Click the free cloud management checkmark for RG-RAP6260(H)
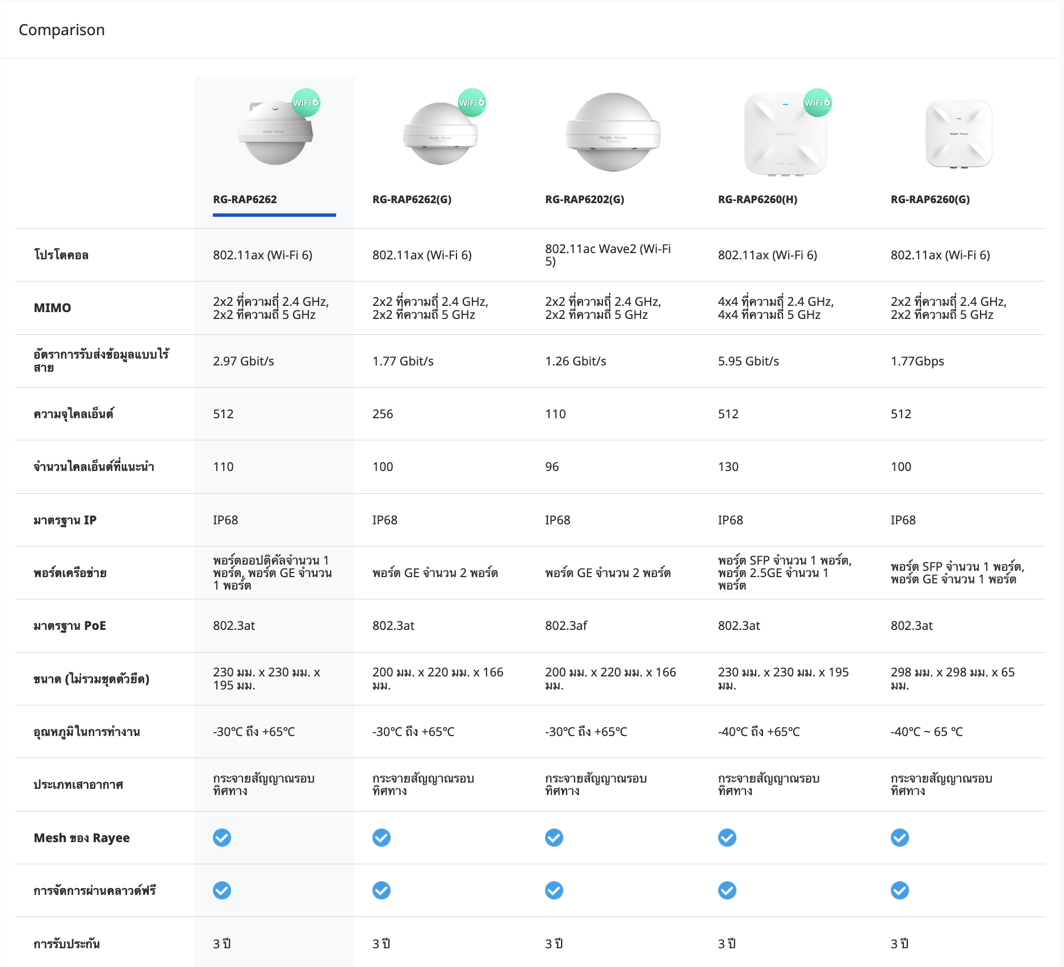This screenshot has width=1064, height=967. pyautogui.click(x=727, y=890)
